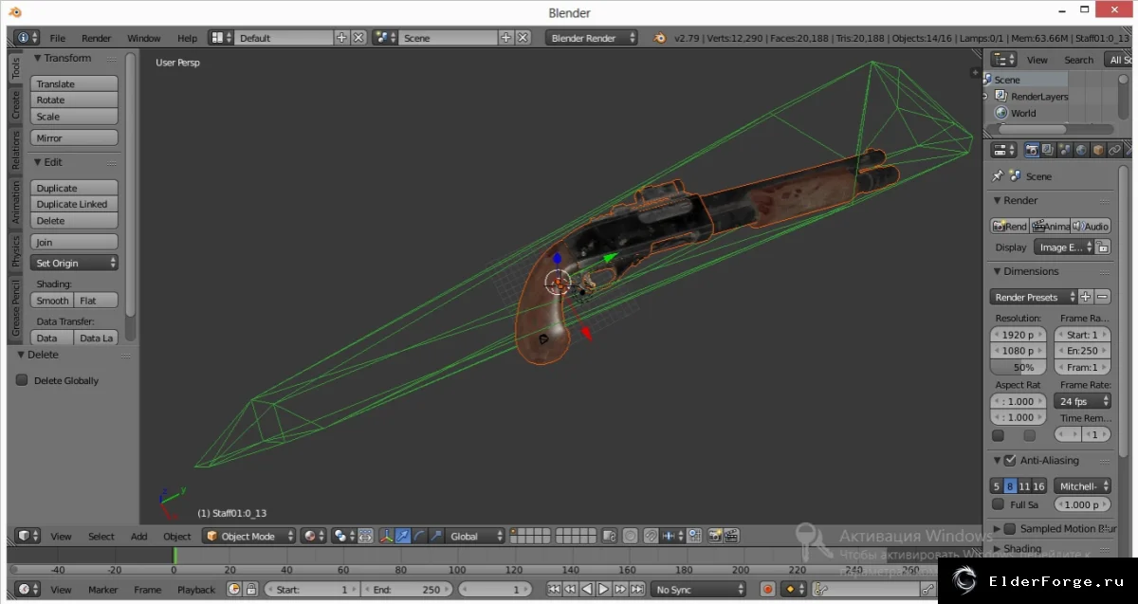Open the properties editor type icon
Viewport: 1138px width, 604px height.
(1002, 150)
